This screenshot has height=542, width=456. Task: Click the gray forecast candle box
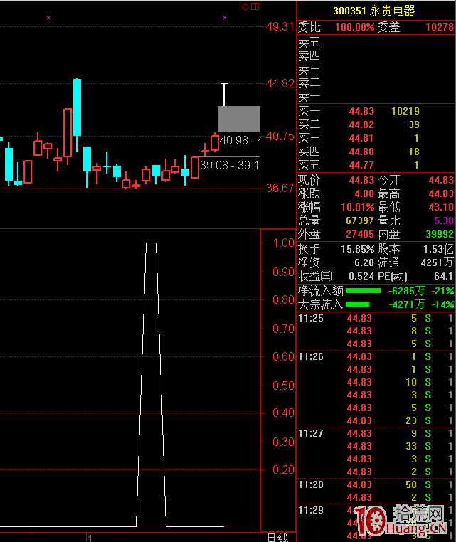[x=239, y=119]
